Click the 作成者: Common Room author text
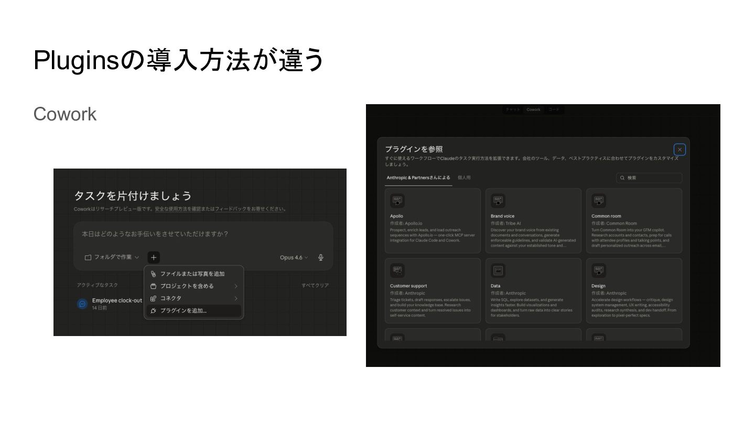This screenshot has height=424, width=755. click(614, 224)
